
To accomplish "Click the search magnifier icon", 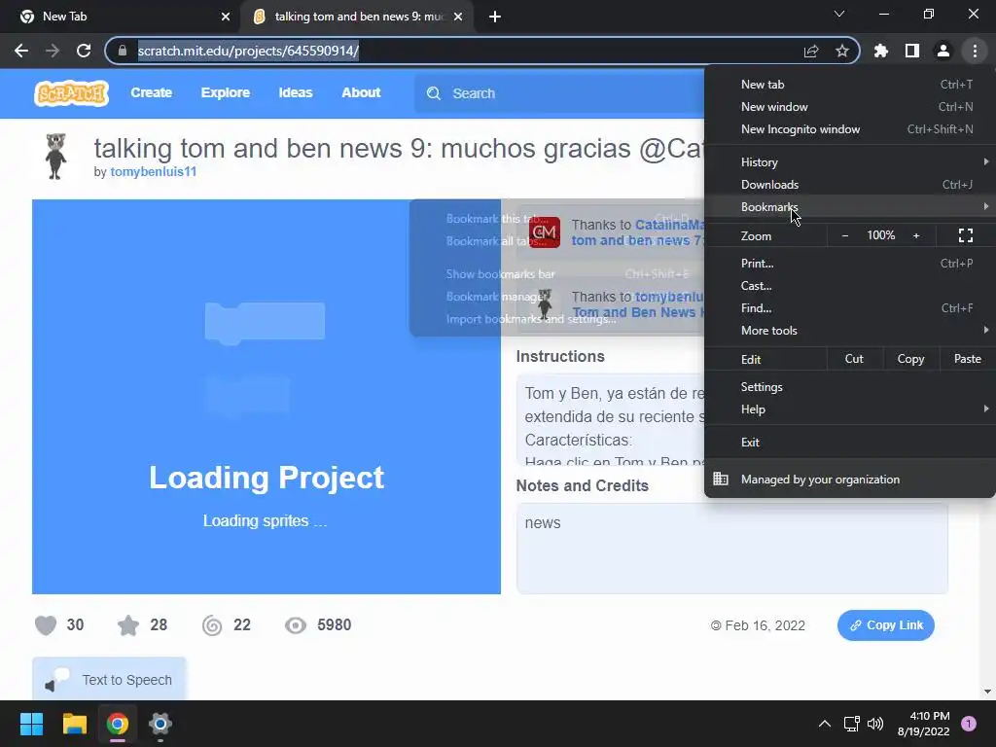I will point(434,93).
